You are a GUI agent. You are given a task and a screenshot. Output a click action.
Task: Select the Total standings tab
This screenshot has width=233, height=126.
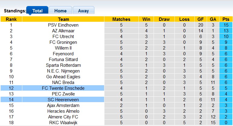37,11
